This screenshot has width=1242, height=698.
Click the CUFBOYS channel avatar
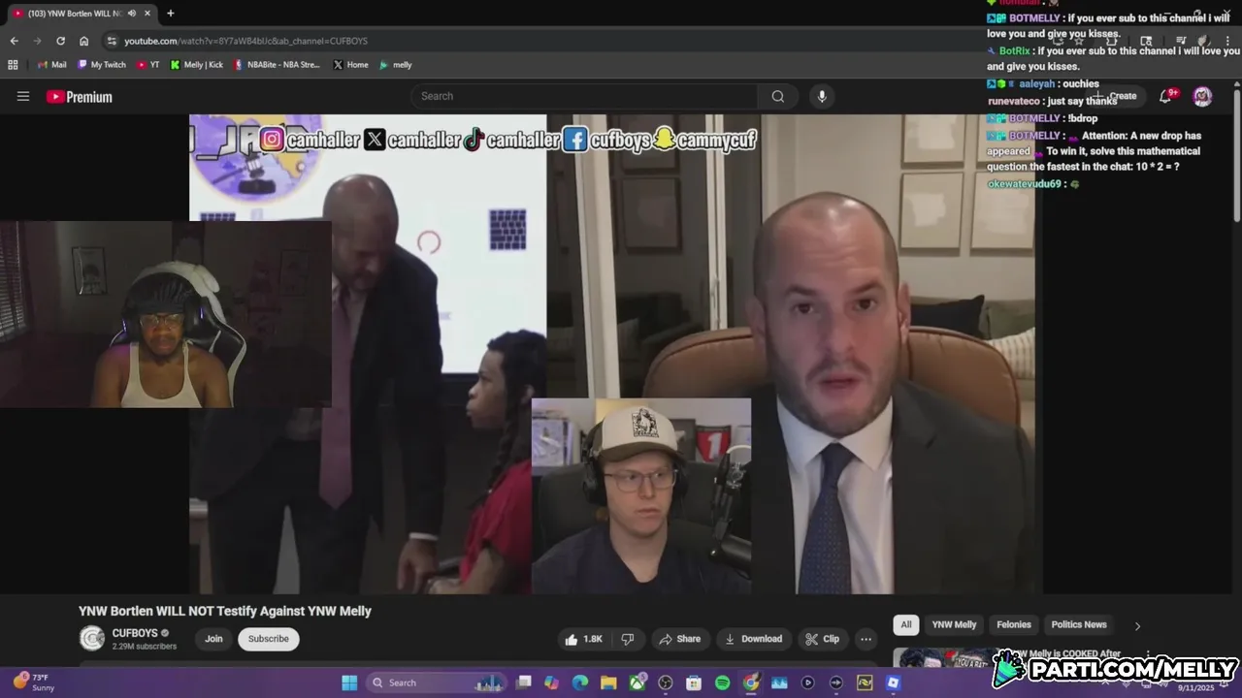[x=92, y=638]
